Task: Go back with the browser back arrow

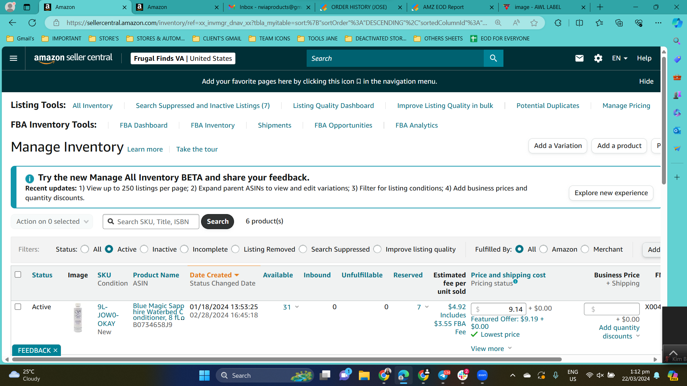Action: pos(13,23)
